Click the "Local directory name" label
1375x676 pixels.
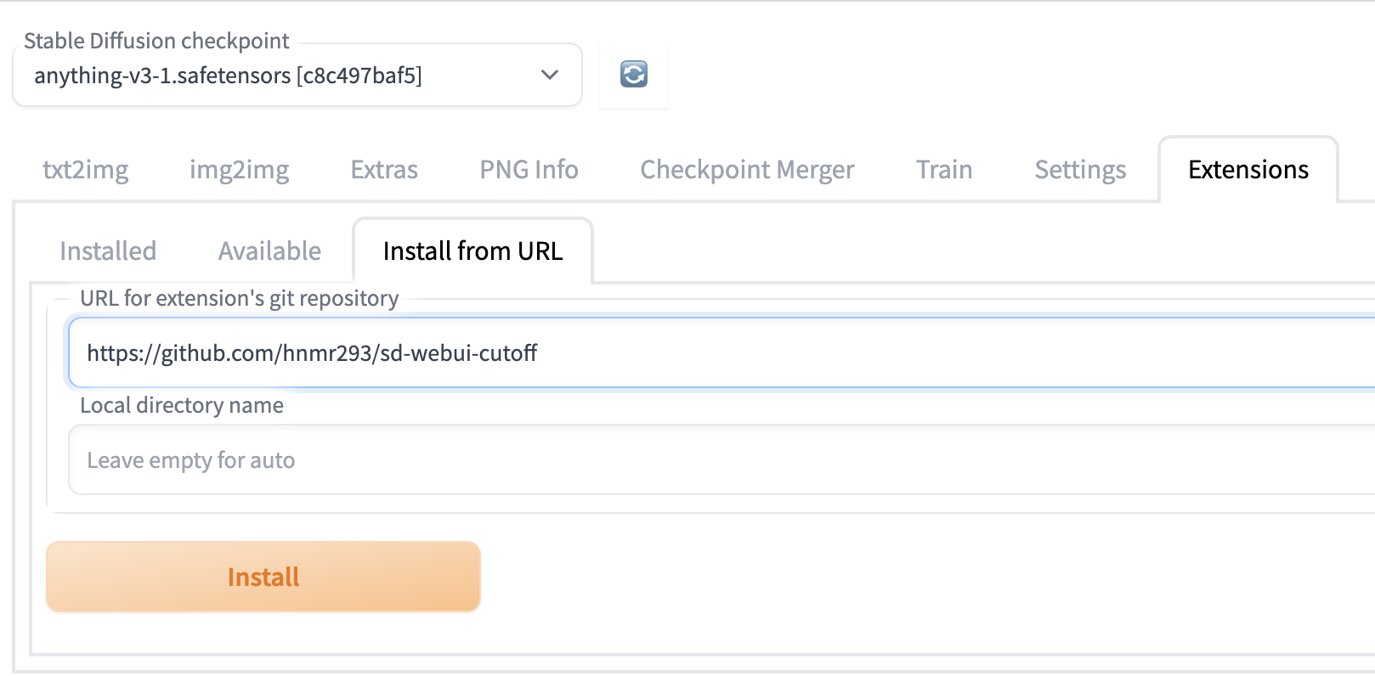181,405
